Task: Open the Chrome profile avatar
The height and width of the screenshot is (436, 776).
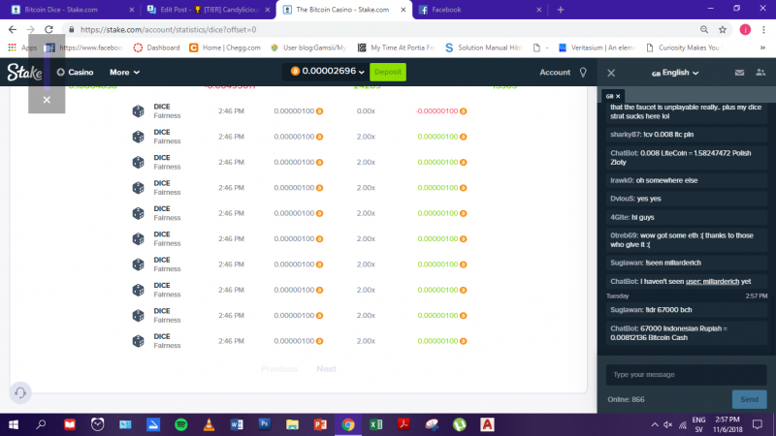Action: [745, 30]
